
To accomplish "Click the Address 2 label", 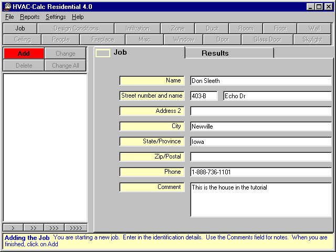I will 152,111.
